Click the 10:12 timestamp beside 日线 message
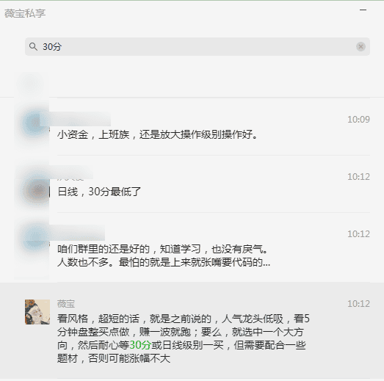The width and height of the screenshot is (384, 381). pos(358,177)
